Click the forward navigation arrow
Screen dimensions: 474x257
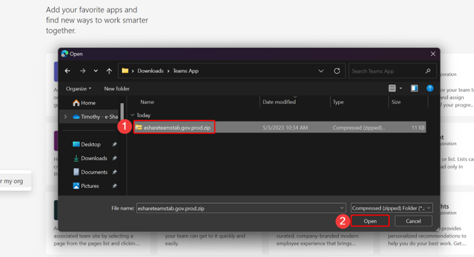coord(83,71)
